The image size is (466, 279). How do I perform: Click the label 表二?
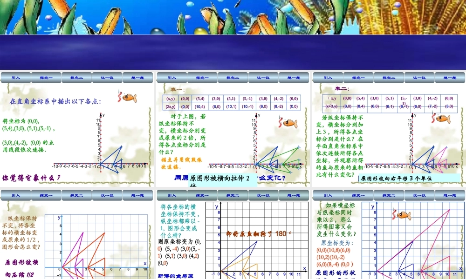click(342, 88)
